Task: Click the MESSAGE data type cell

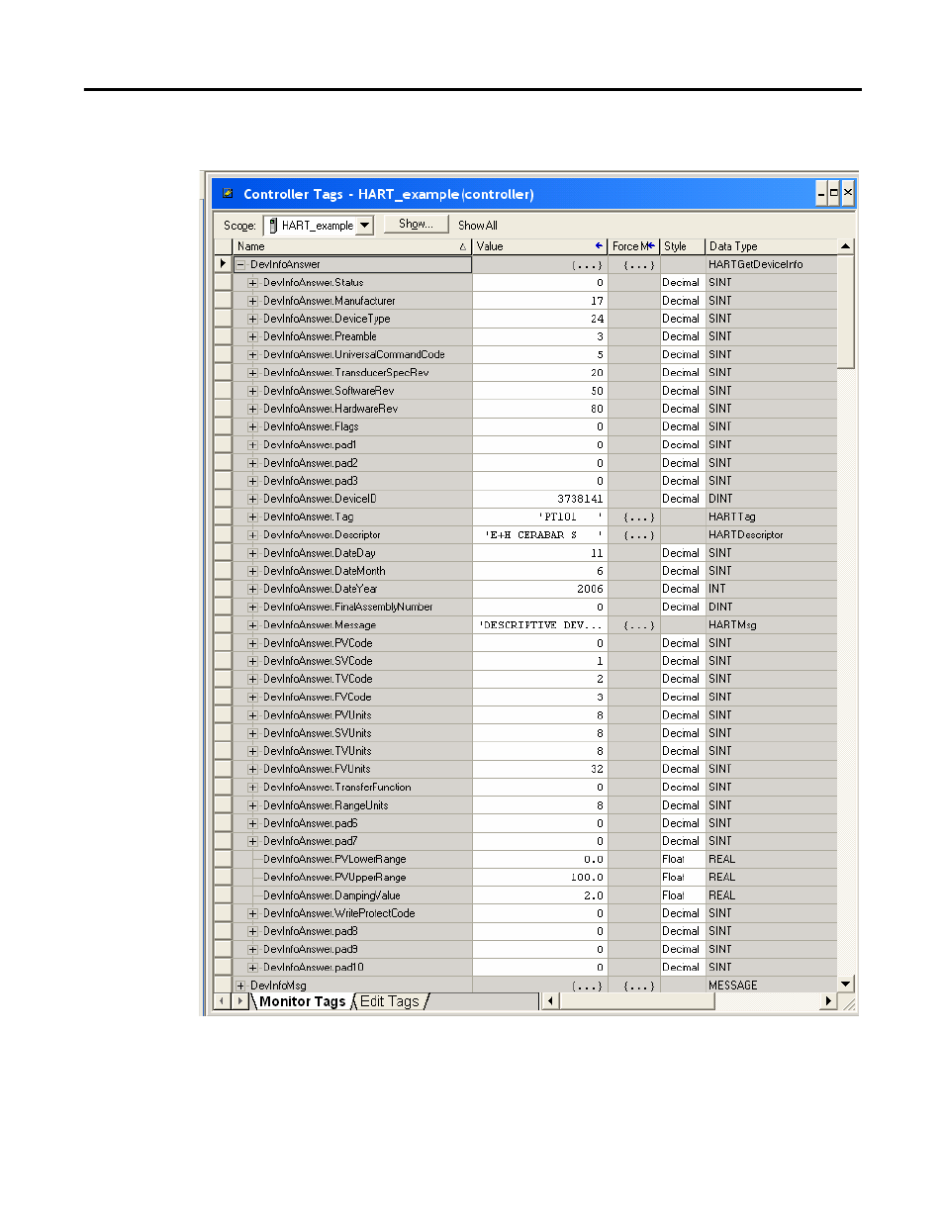Action: 770,986
